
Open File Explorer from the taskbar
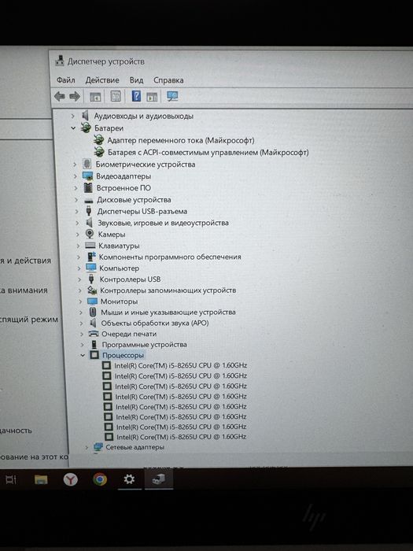pyautogui.click(x=41, y=479)
